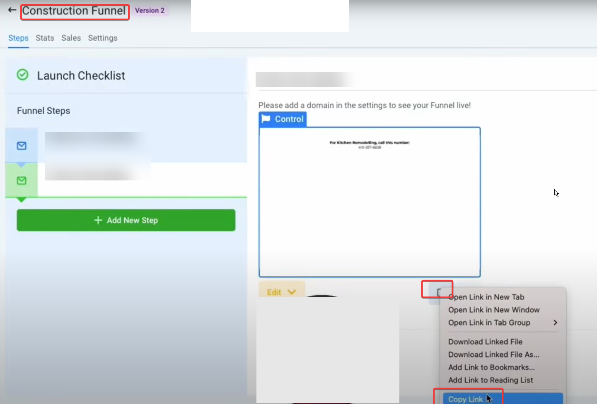Click Copy Link in the context menu

click(465, 399)
